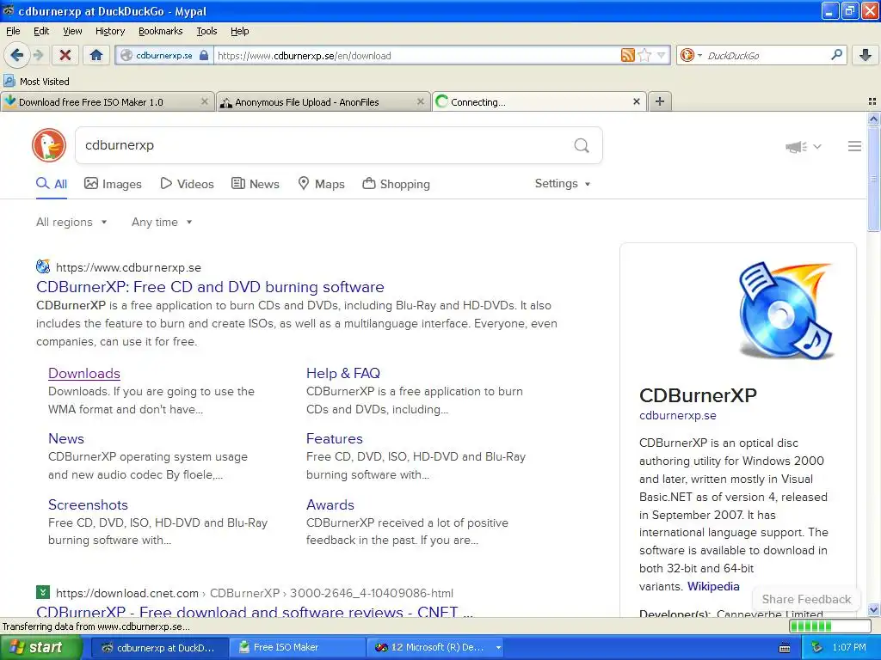The image size is (881, 660).
Task: Click the CDBurnerXP disc logo image
Action: pos(785,310)
